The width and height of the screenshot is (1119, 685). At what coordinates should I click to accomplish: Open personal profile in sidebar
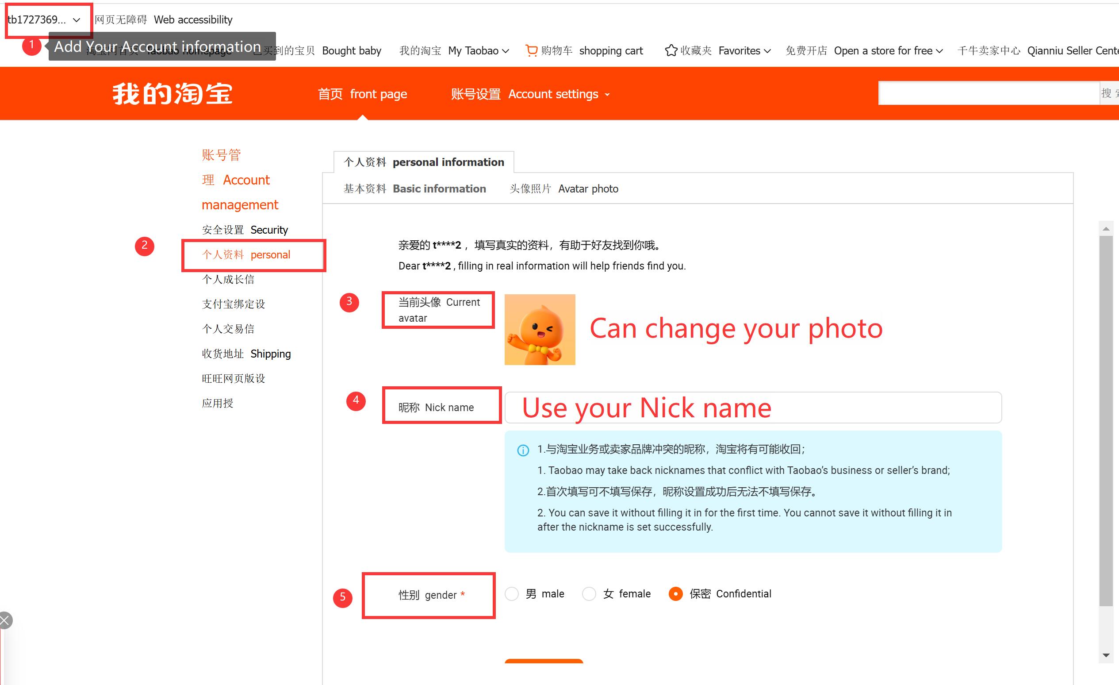click(245, 255)
